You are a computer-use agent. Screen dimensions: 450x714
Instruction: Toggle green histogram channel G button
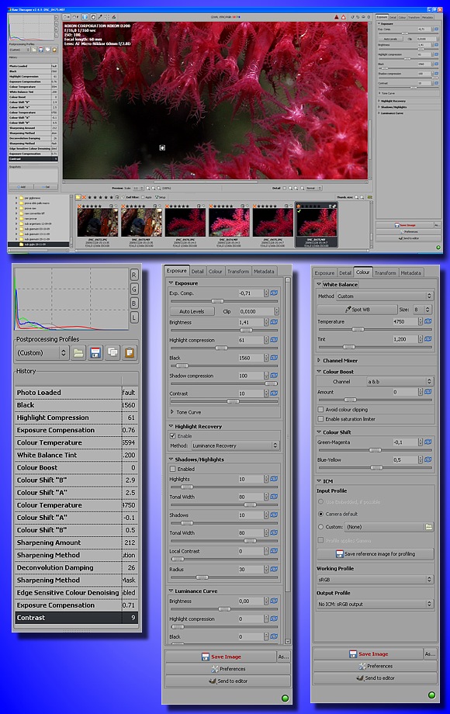click(x=134, y=289)
